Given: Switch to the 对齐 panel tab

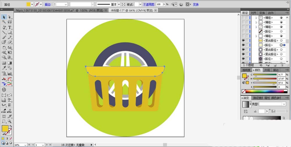Looking at the screenshot, I should pos(253,13).
